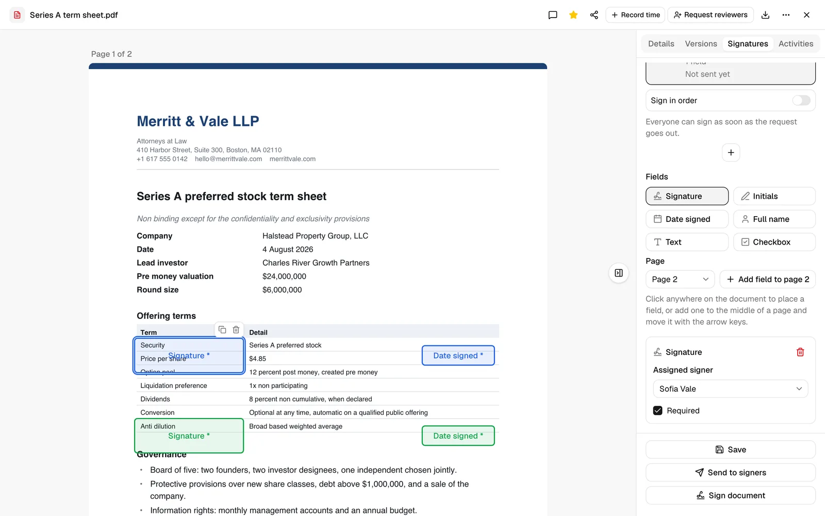Select the green Signature field

pyautogui.click(x=189, y=436)
